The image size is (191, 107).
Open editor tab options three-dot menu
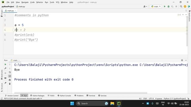click(x=186, y=11)
